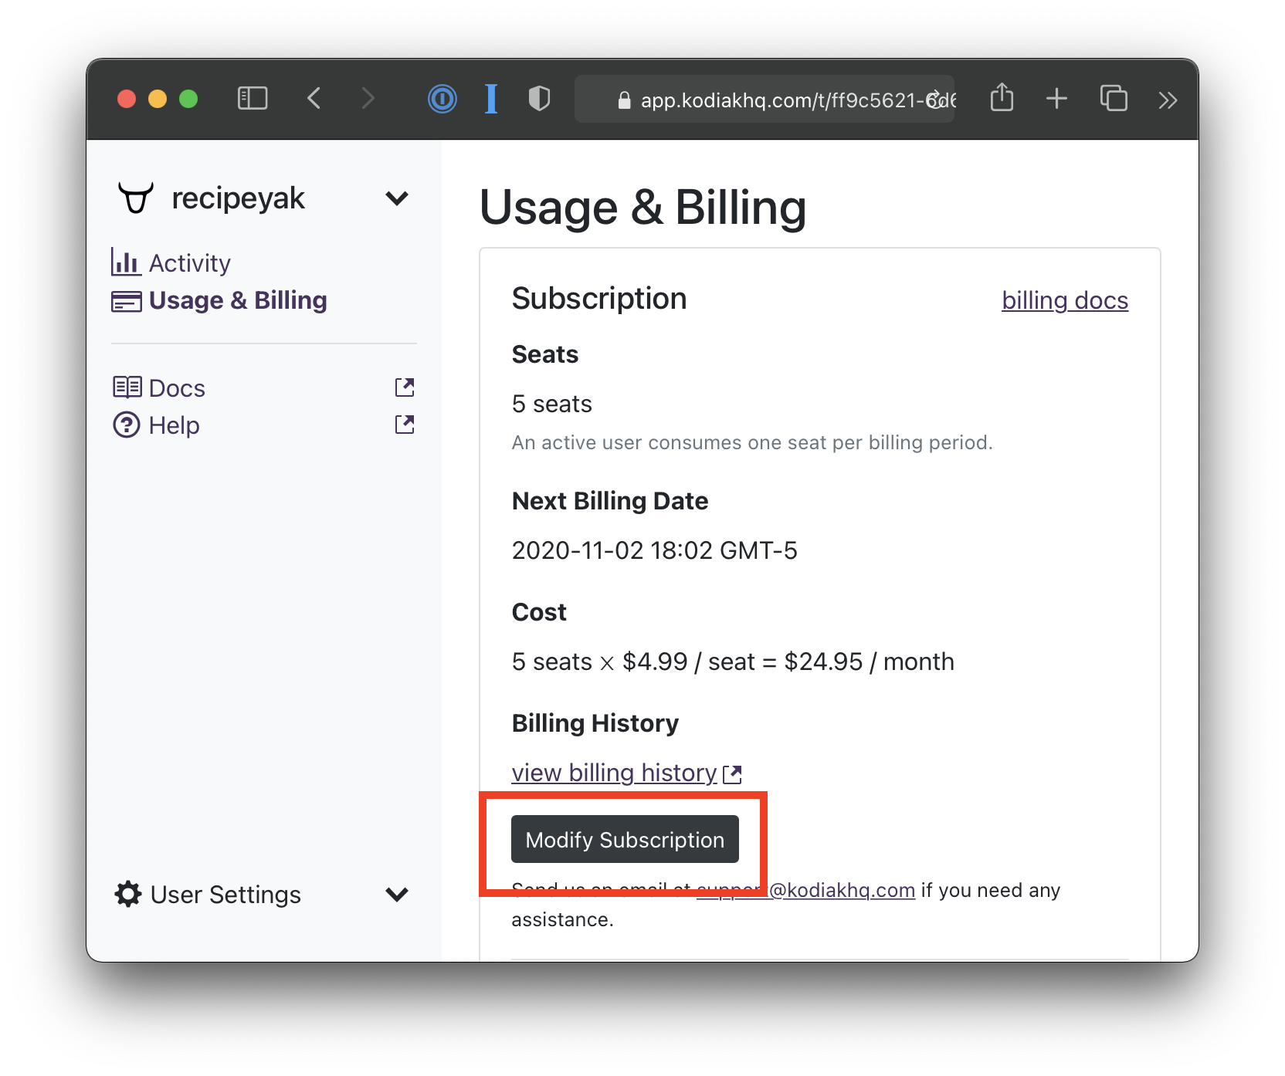
Task: Open Docs from the sidebar
Action: [177, 388]
